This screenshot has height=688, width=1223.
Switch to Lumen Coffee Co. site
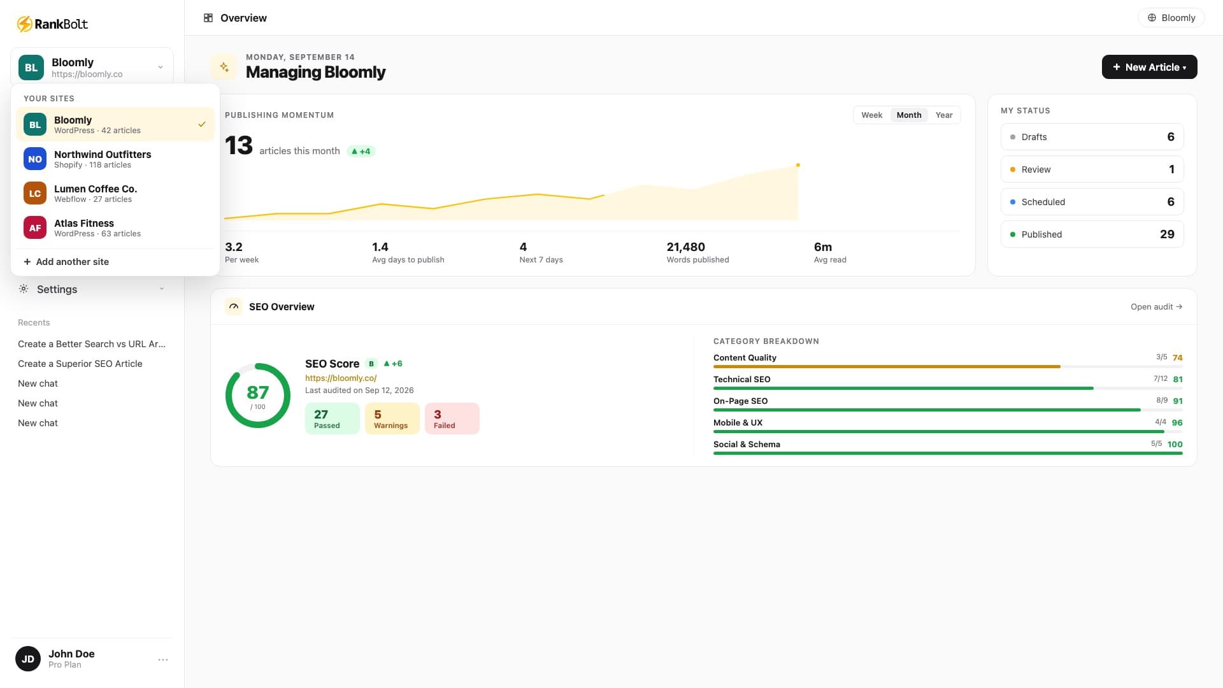[115, 194]
